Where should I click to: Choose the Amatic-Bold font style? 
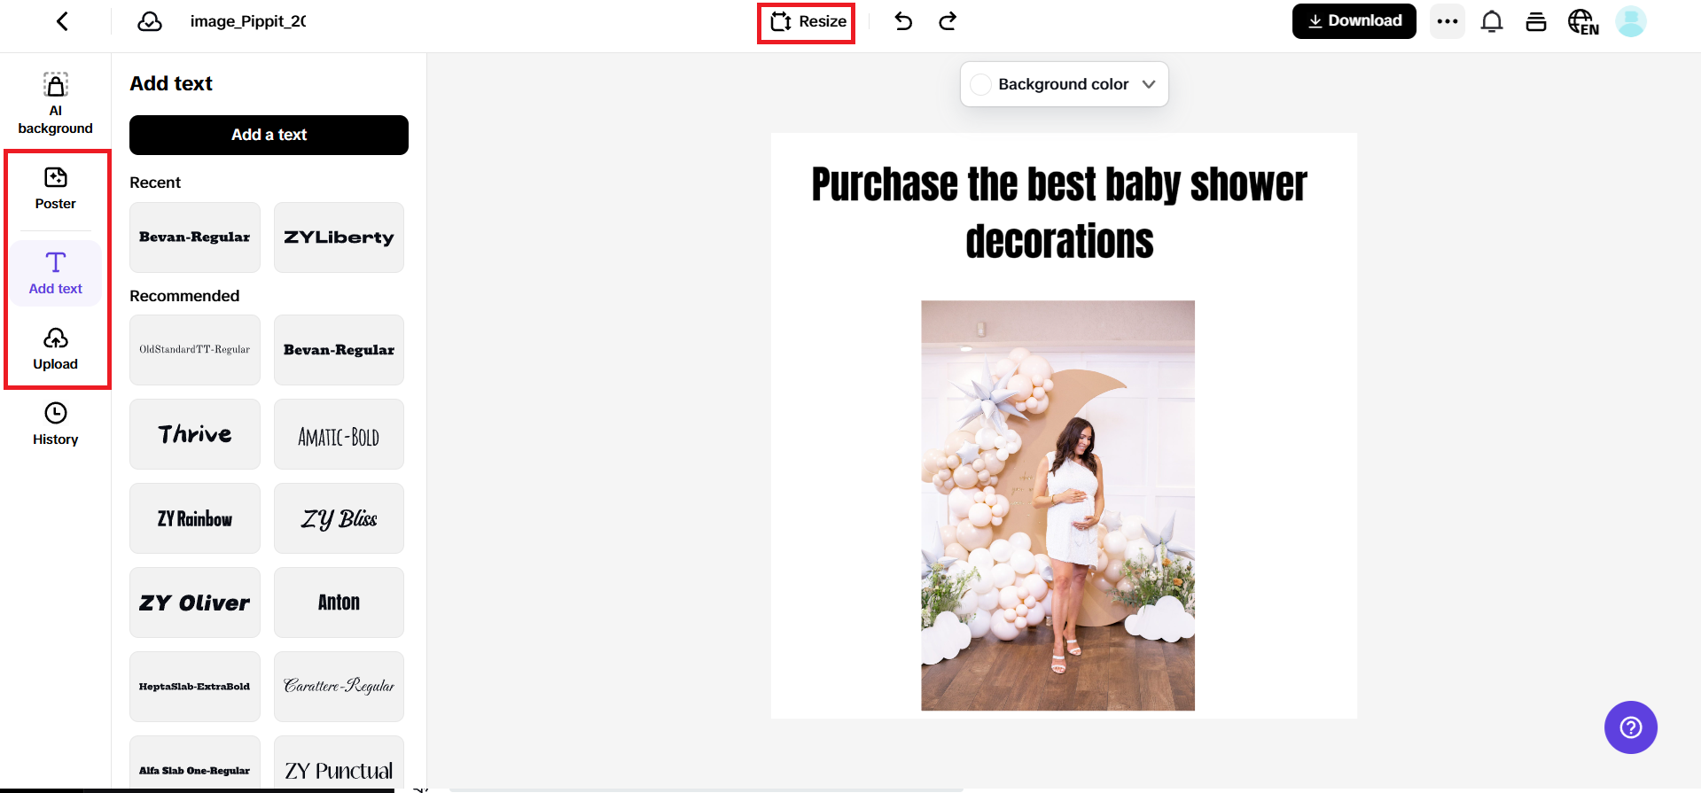(x=339, y=434)
